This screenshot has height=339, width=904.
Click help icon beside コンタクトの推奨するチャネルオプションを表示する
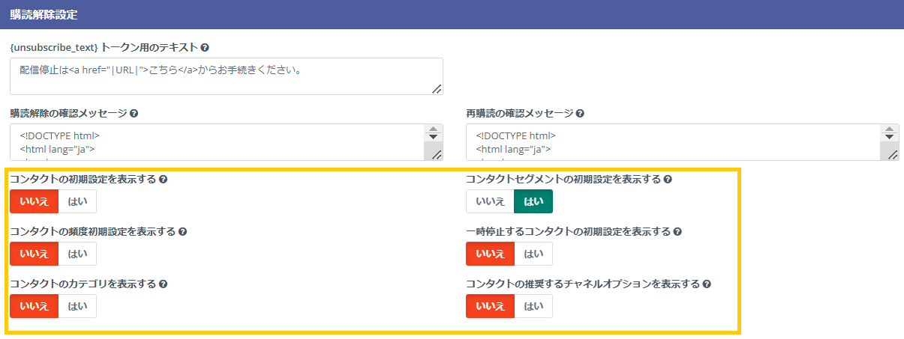click(707, 284)
